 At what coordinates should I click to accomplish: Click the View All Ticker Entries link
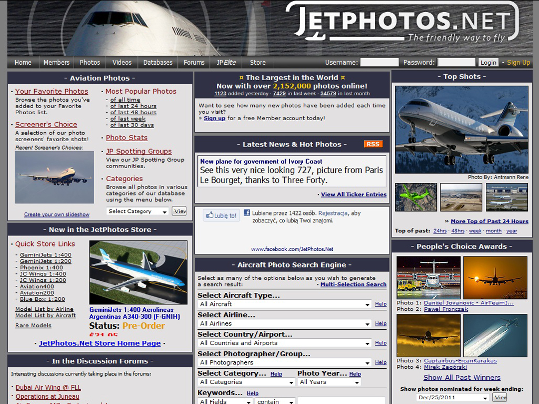click(354, 194)
